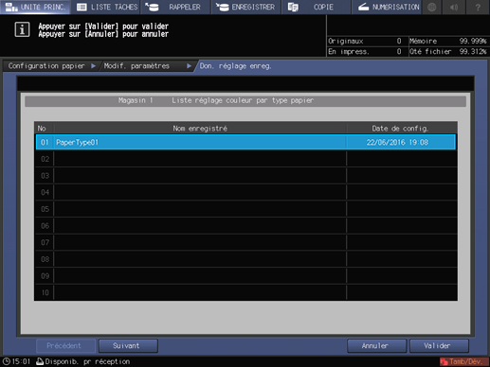Click the Date de config. column header
The image size is (490, 367).
(400, 129)
